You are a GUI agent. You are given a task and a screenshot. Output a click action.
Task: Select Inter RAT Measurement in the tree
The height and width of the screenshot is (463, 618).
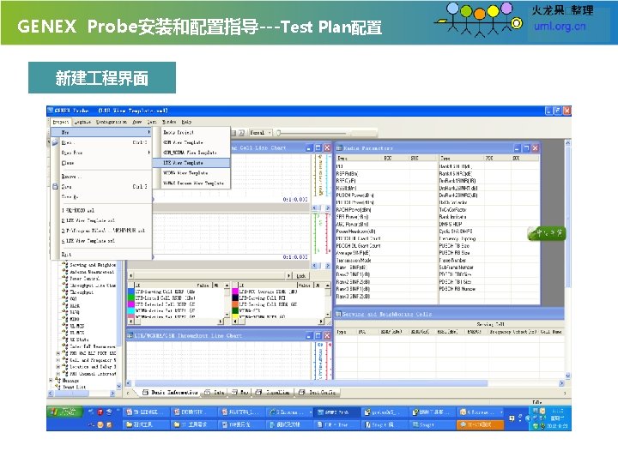pos(93,346)
